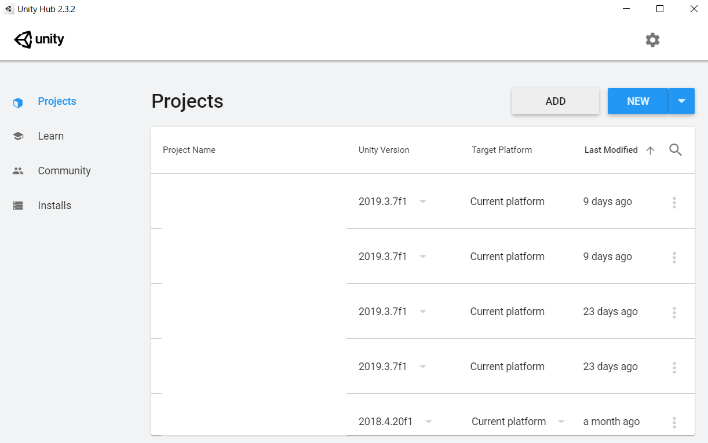The width and height of the screenshot is (708, 443).
Task: Switch to the Learn tab
Action: click(50, 136)
